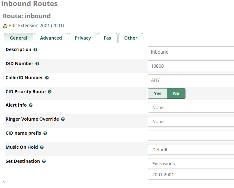The height and width of the screenshot is (188, 234).
Task: Switch to the General tab
Action: 19,38
